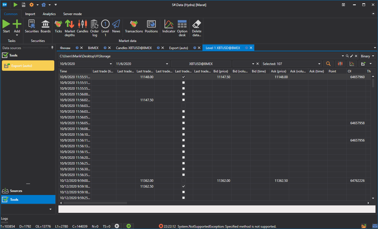Close the Level 1 XBTUSD@BMEX tab
The image size is (378, 229).
tap(251, 48)
